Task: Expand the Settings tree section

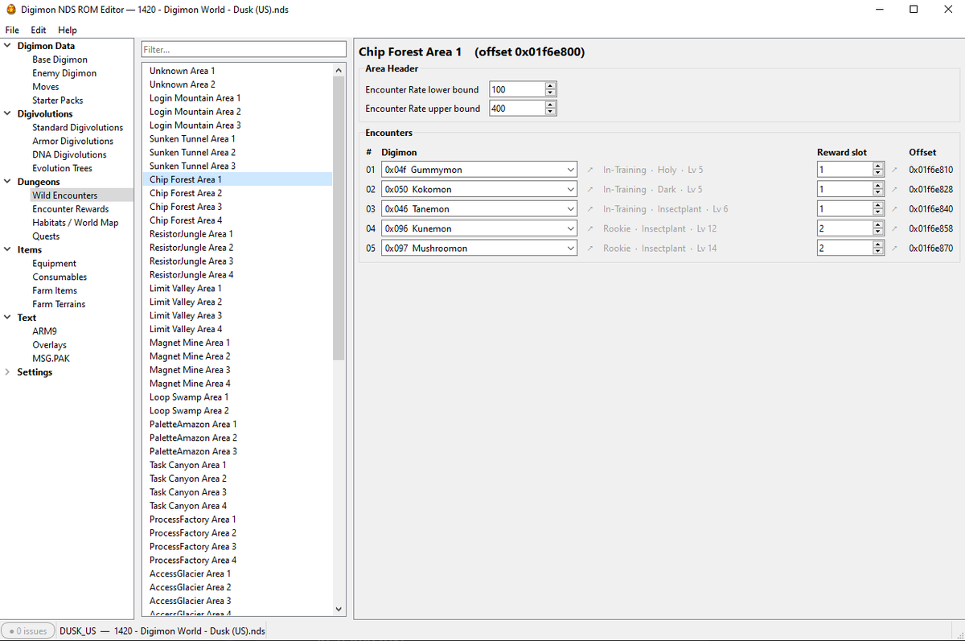Action: (8, 372)
